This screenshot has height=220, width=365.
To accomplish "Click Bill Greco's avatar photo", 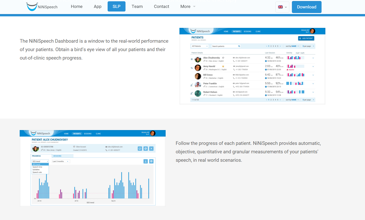I will (198, 76).
